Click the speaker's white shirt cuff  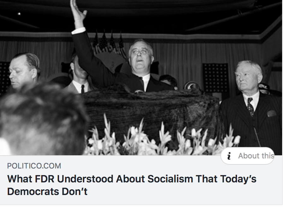(79, 31)
